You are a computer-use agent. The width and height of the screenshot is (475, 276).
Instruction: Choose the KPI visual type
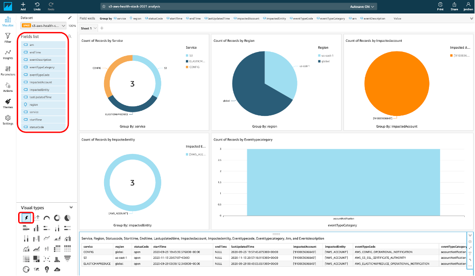point(37,218)
